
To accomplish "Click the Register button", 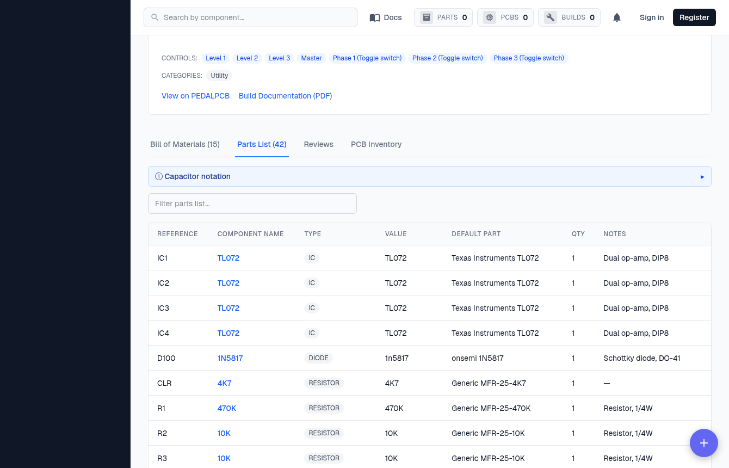I will coord(694,17).
